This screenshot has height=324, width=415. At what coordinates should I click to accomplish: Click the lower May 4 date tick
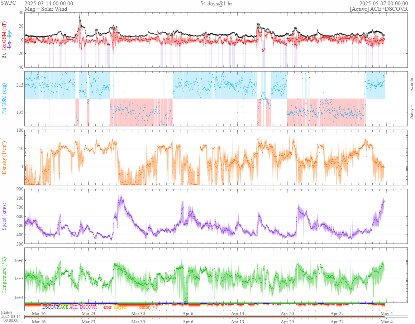(x=387, y=321)
